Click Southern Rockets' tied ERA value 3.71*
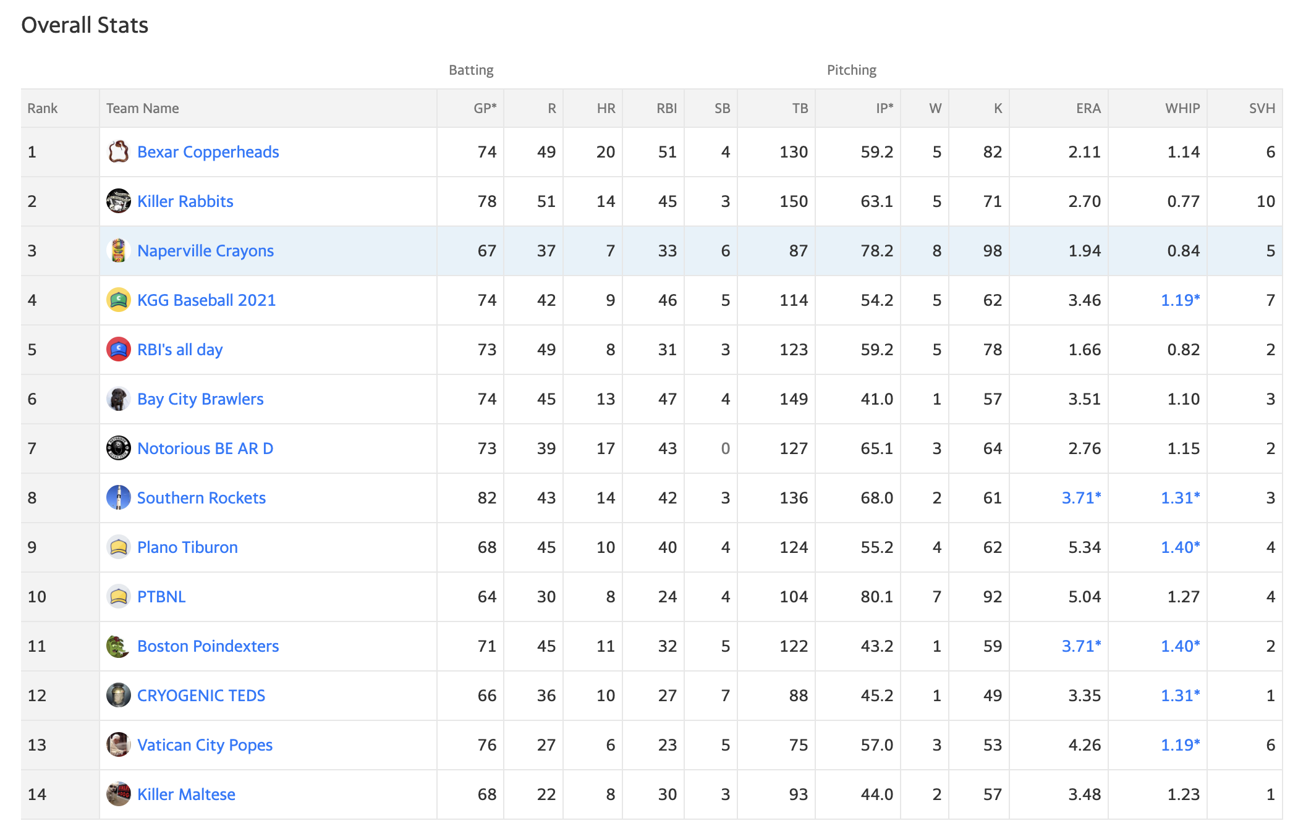This screenshot has height=834, width=1298. pyautogui.click(x=1081, y=497)
